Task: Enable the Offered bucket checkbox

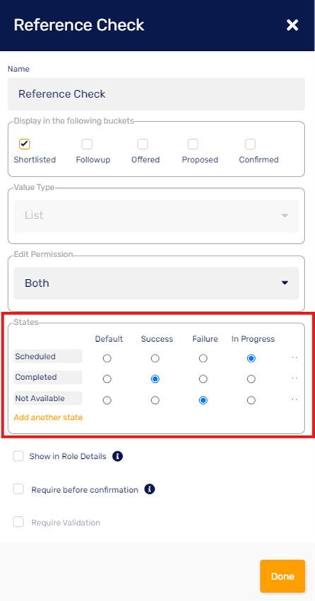Action: coord(143,144)
